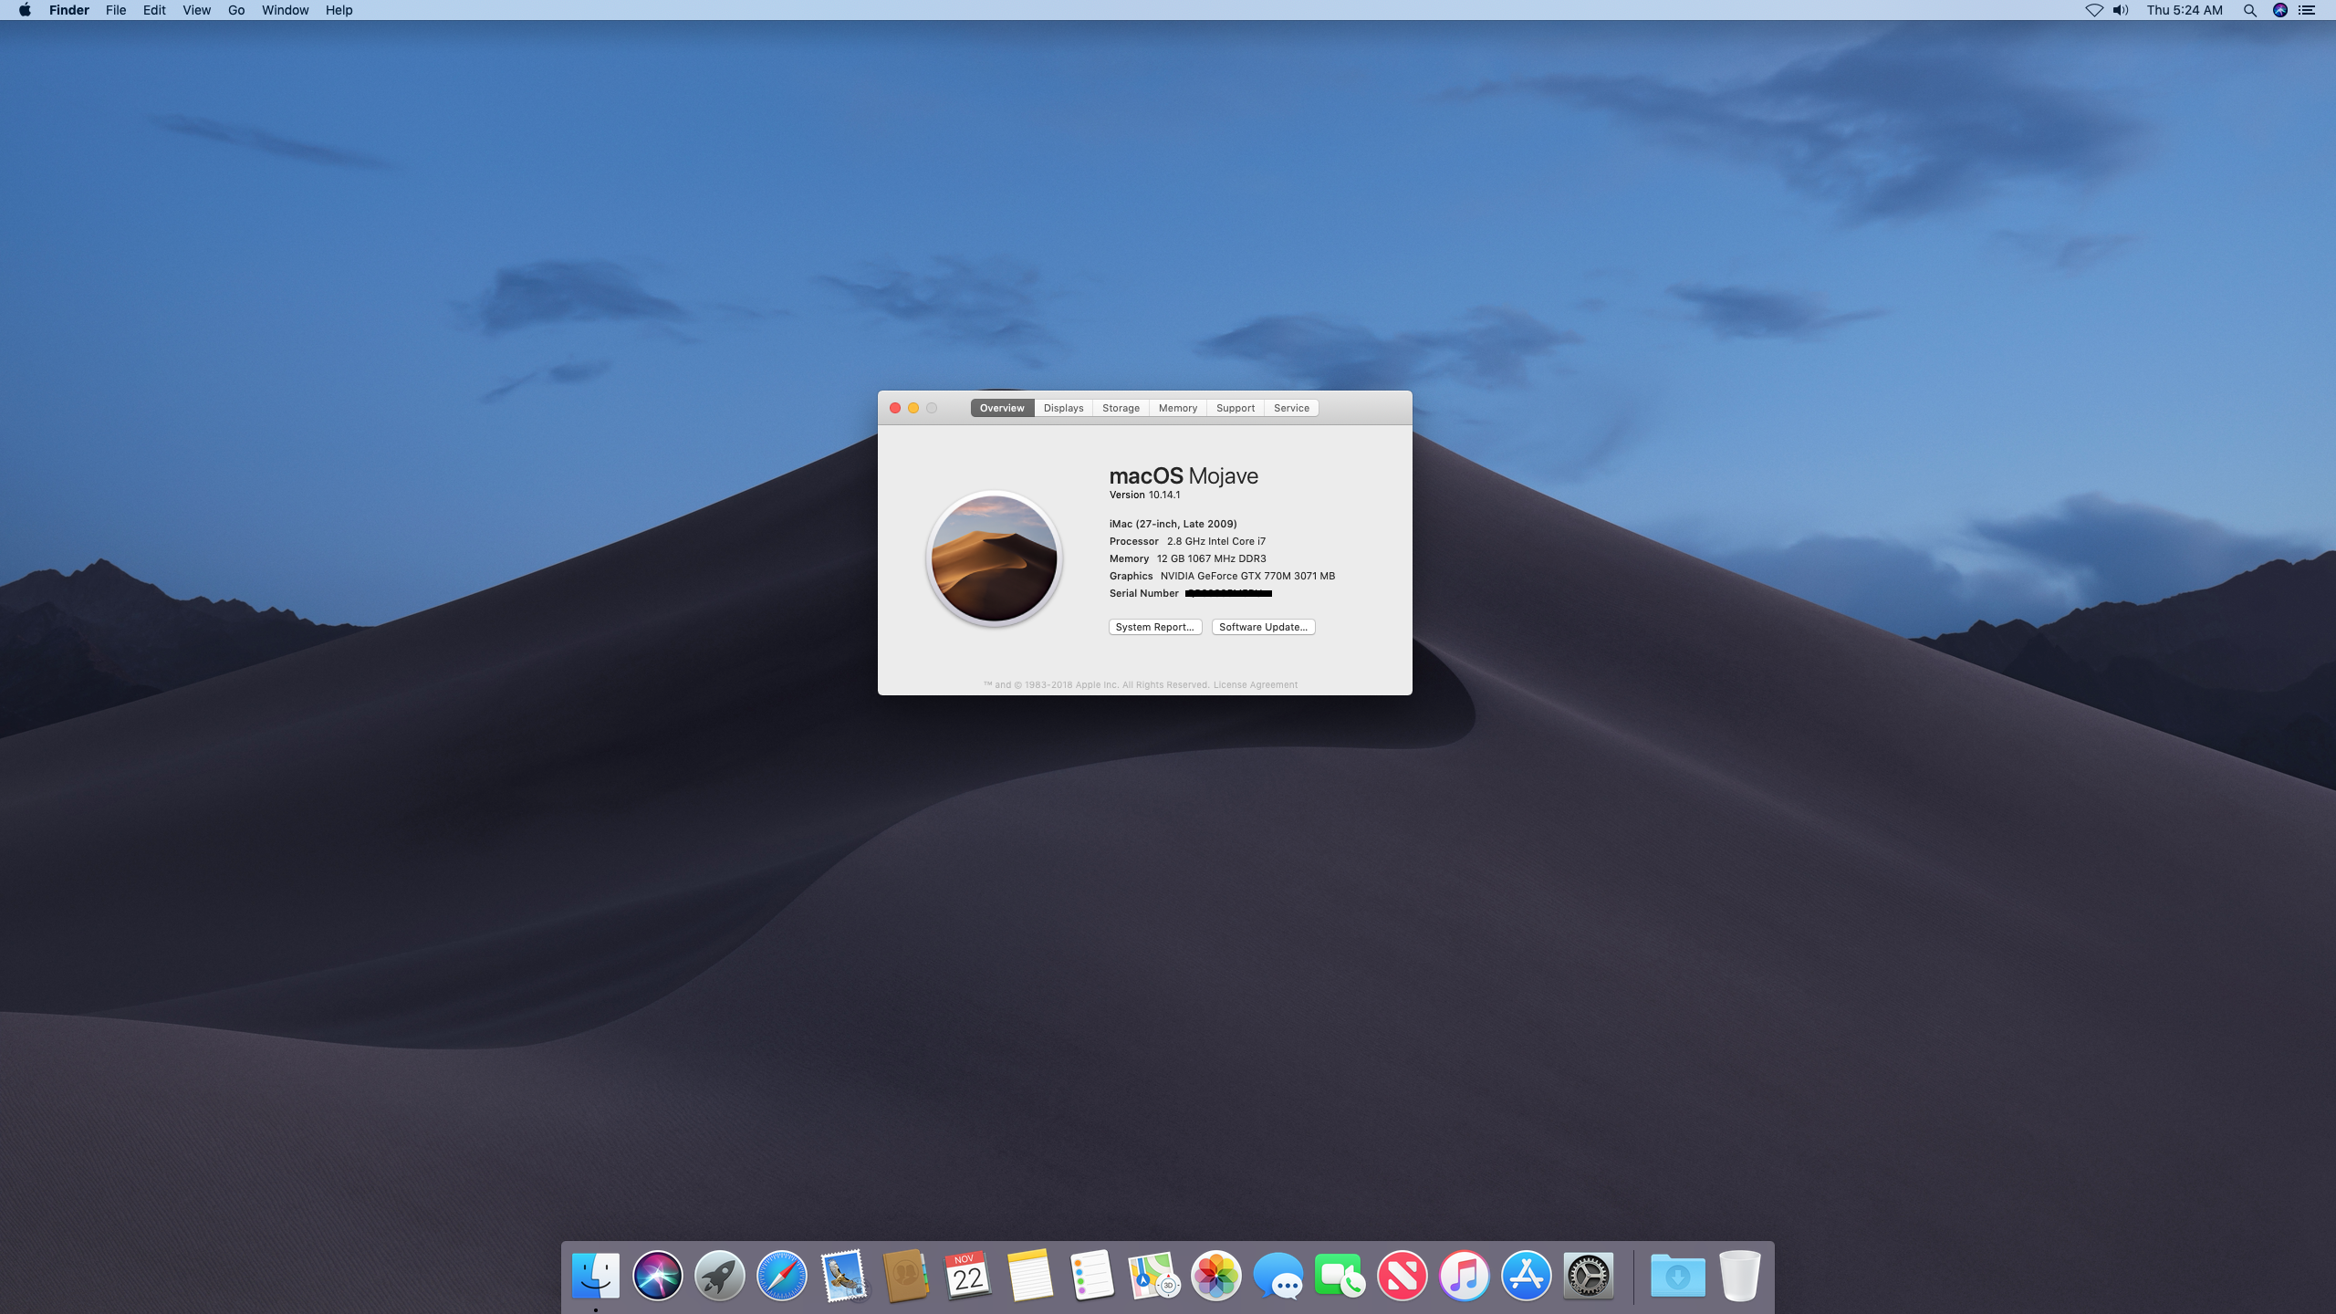The height and width of the screenshot is (1314, 2336).
Task: Open the Apple menu
Action: (25, 10)
